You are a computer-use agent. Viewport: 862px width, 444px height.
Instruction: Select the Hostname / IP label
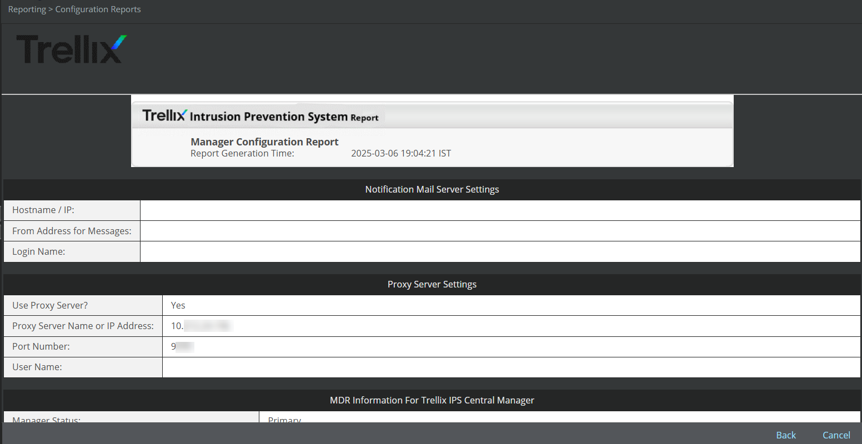coord(43,210)
